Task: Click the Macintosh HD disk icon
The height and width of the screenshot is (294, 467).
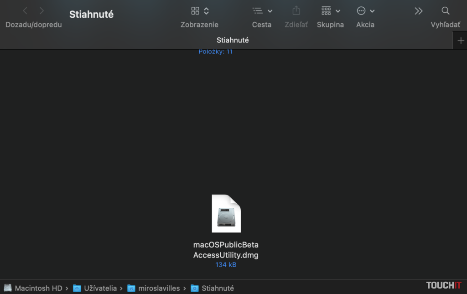Action: (x=7, y=288)
